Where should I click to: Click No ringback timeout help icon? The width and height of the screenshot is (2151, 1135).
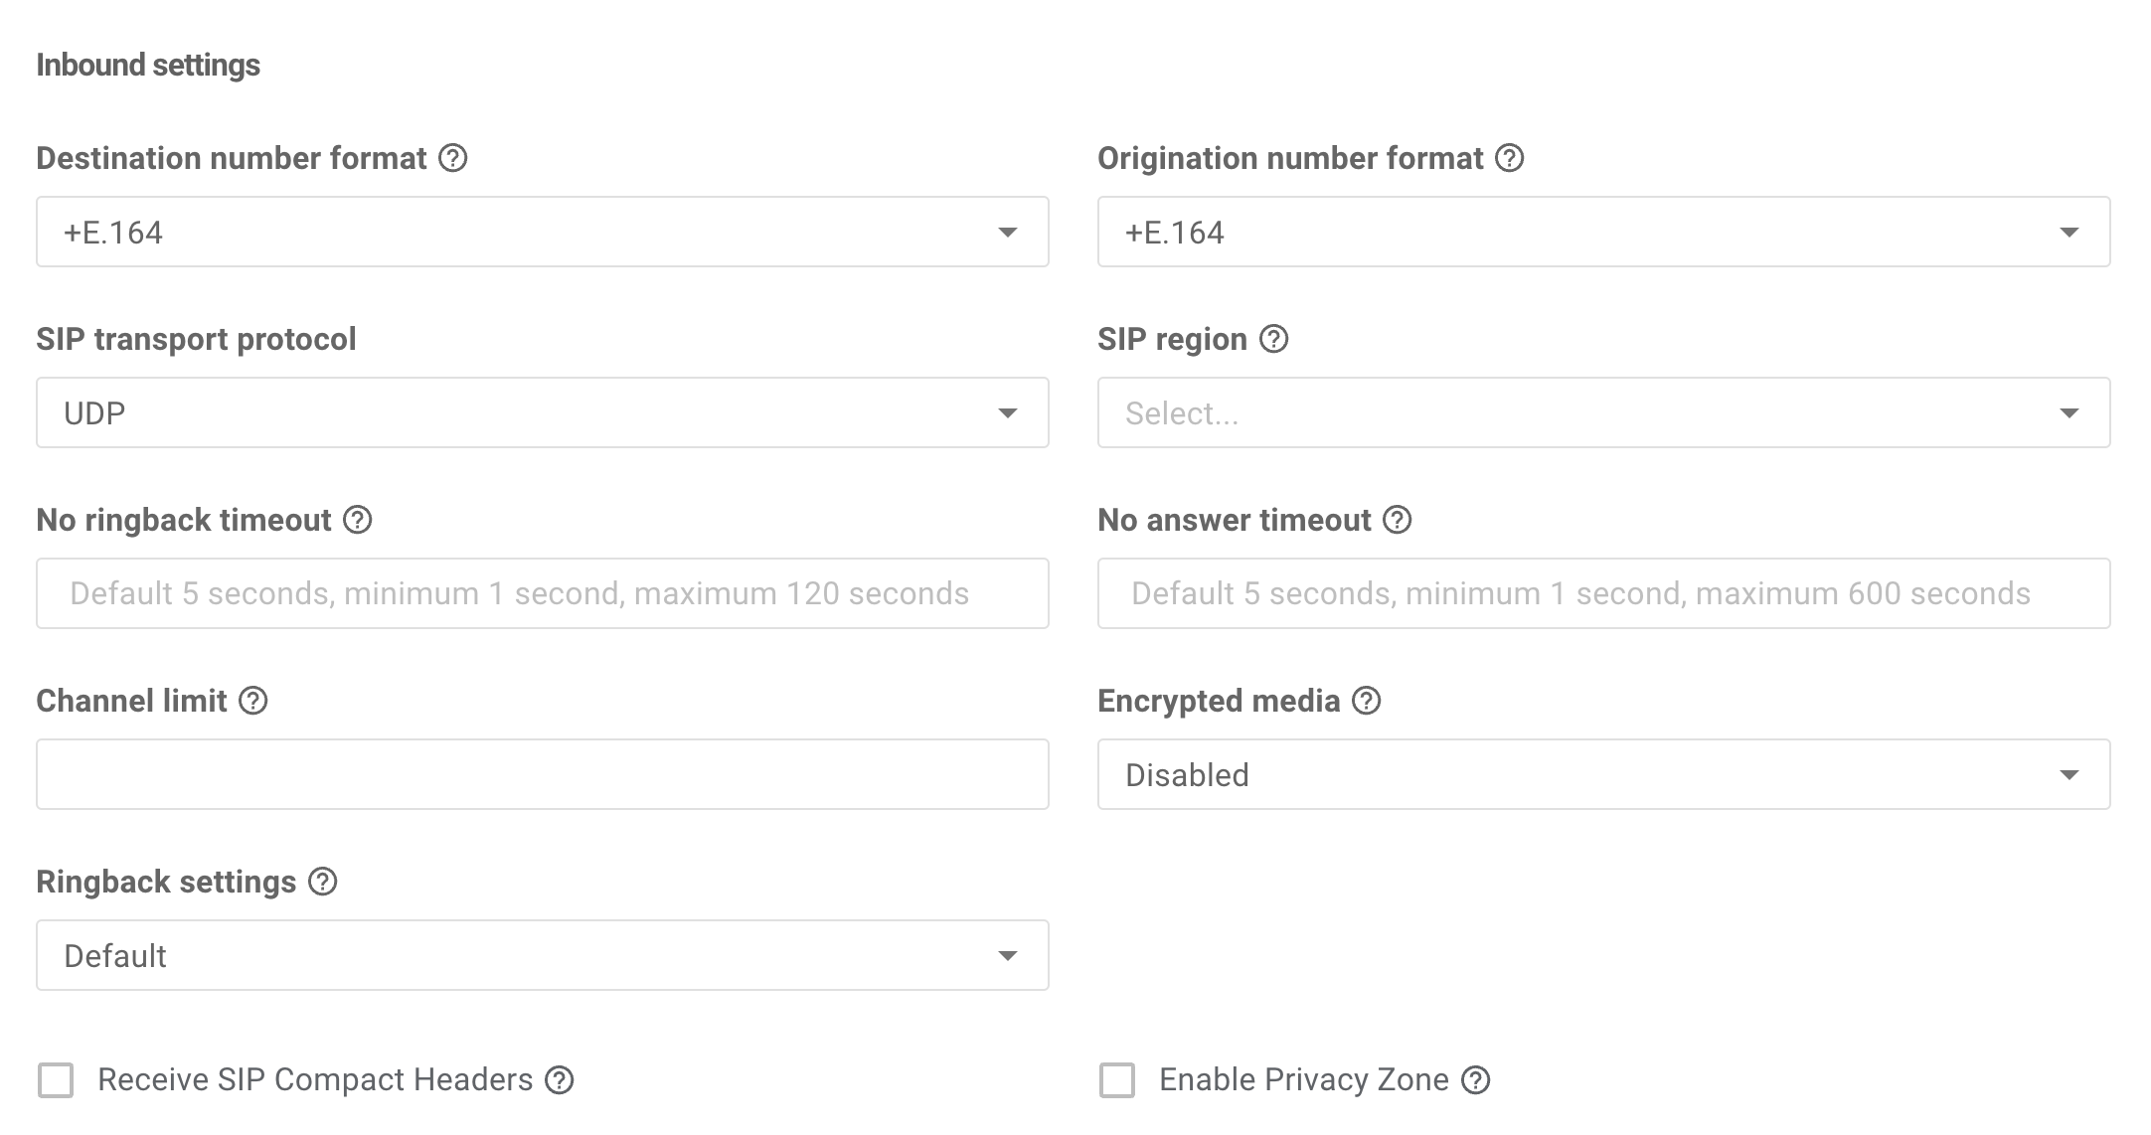pos(358,520)
